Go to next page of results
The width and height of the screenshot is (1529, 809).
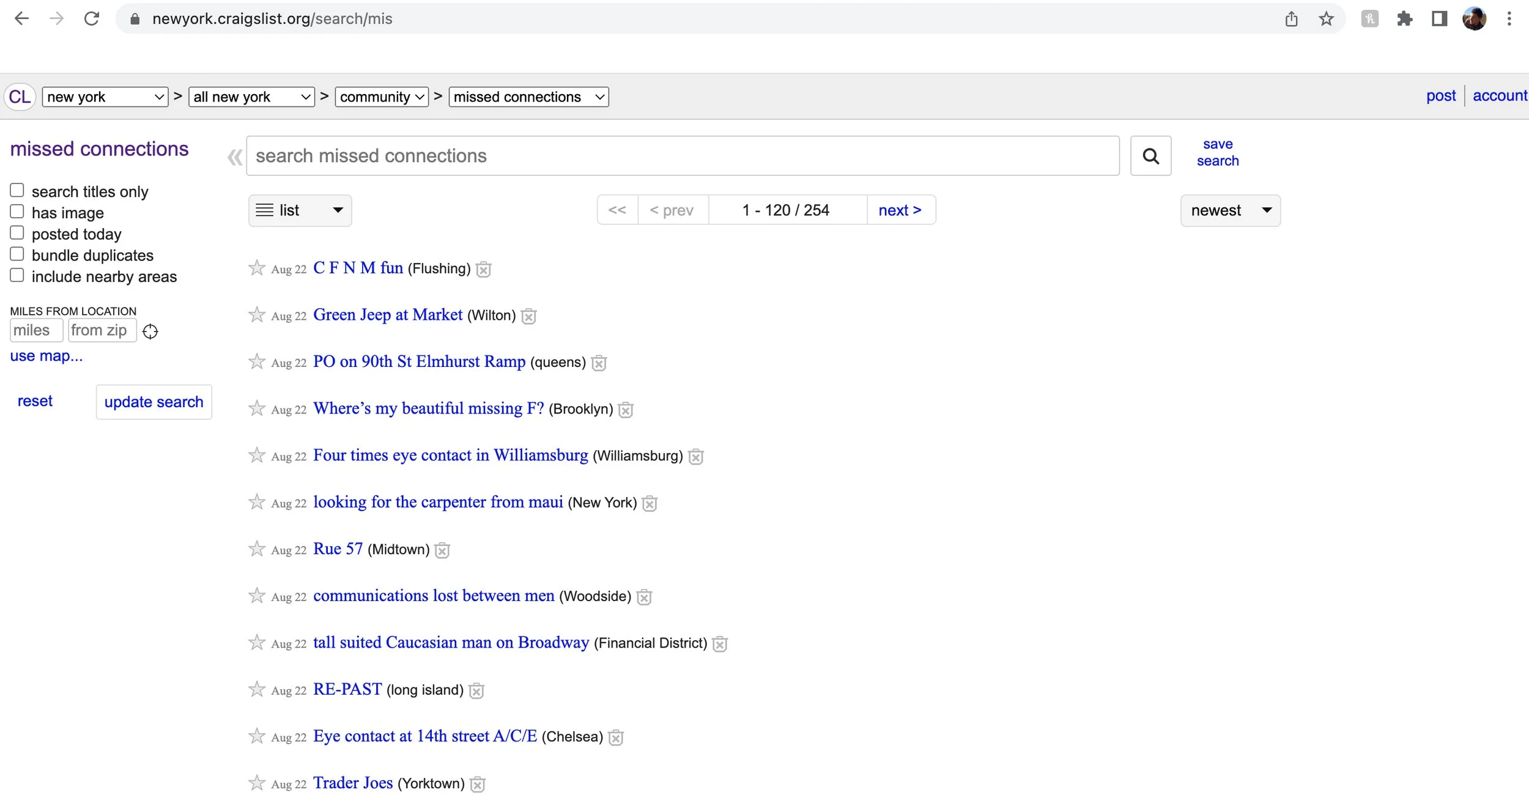click(900, 210)
